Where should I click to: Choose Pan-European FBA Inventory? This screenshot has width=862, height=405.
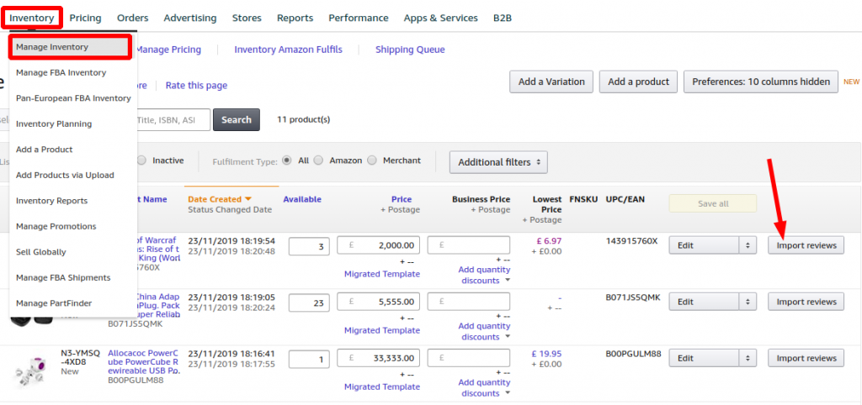pos(73,98)
